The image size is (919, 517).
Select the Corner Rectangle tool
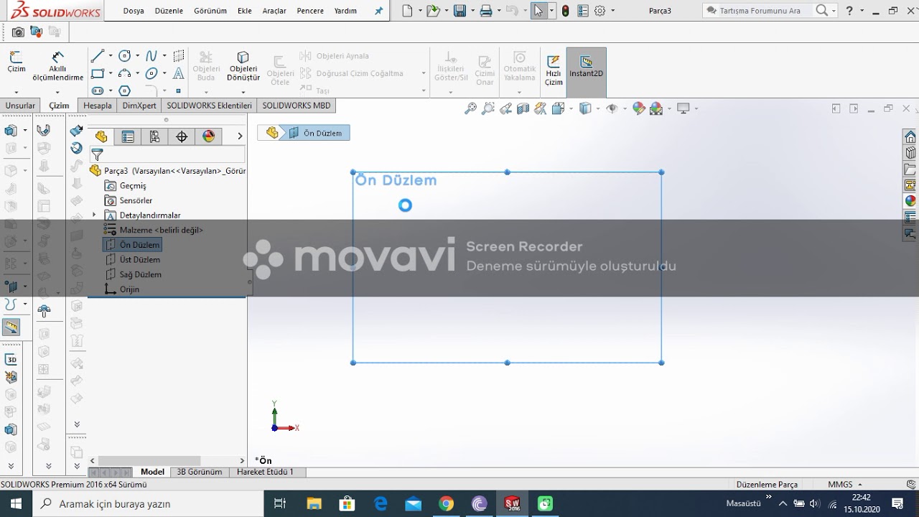click(97, 73)
